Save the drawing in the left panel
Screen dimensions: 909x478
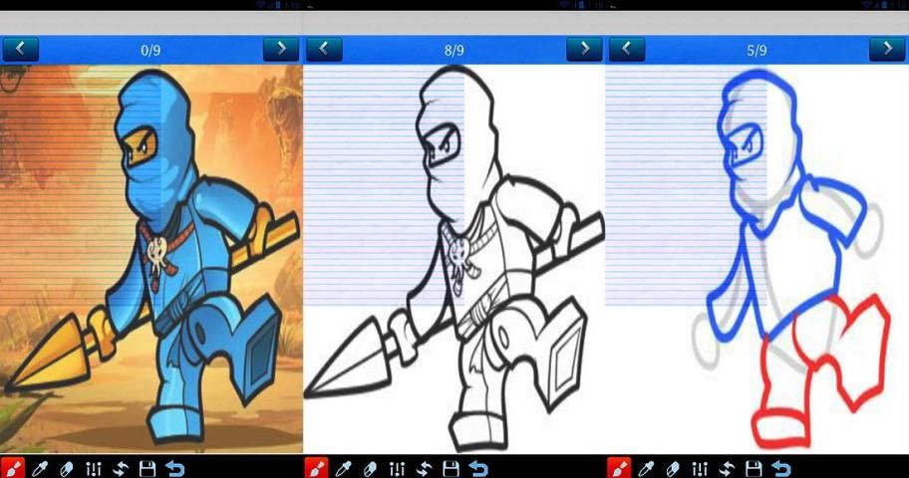click(148, 467)
